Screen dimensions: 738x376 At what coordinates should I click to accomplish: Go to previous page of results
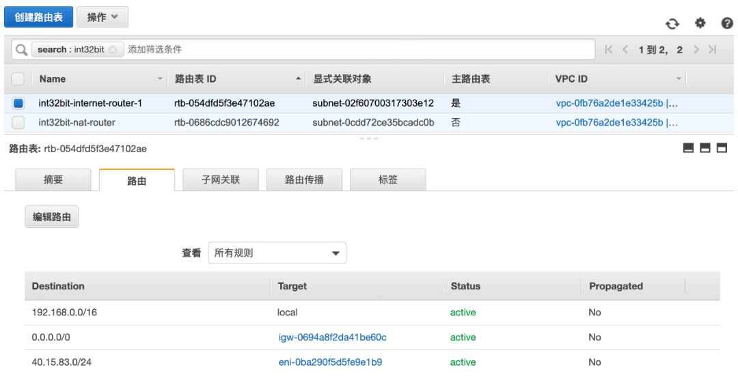coord(625,49)
